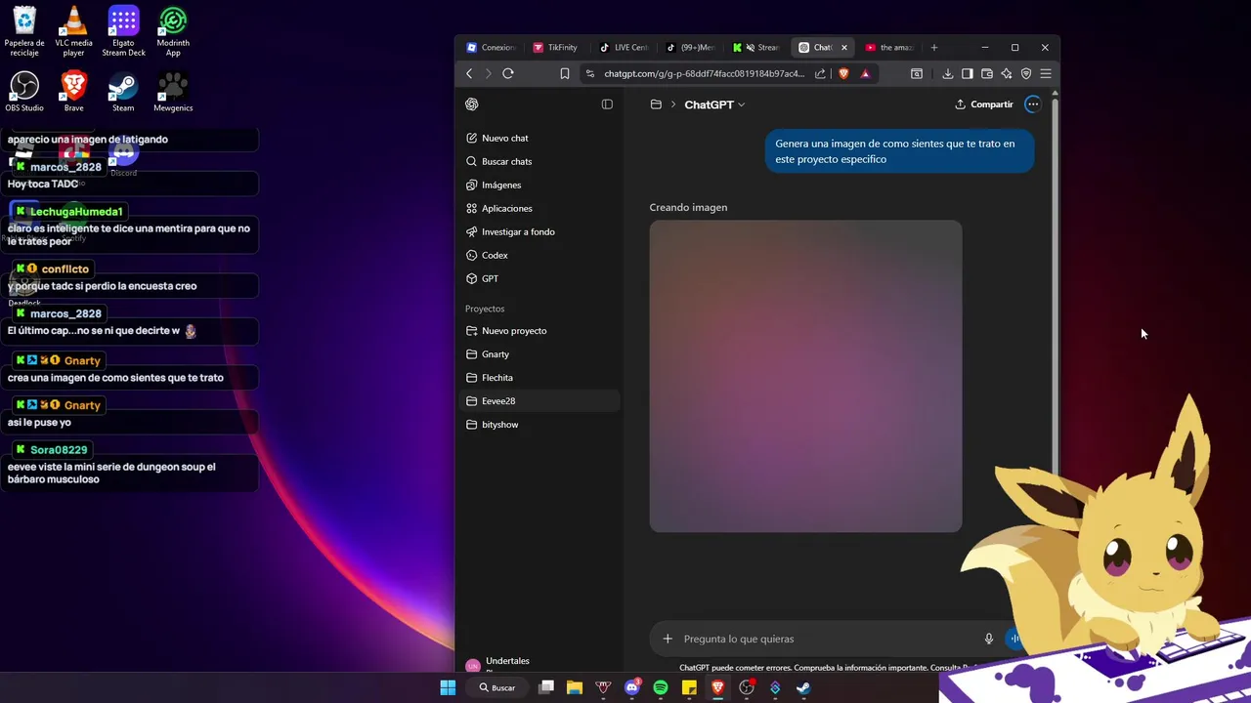Click the ChatGPT logo in the sidebar
Image resolution: width=1251 pixels, height=703 pixels.
pyautogui.click(x=472, y=104)
